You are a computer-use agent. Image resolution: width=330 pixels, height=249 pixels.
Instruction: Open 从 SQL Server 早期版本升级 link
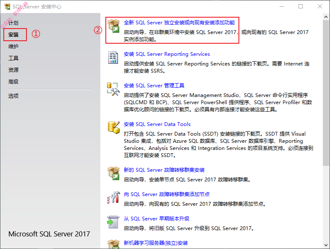156,219
